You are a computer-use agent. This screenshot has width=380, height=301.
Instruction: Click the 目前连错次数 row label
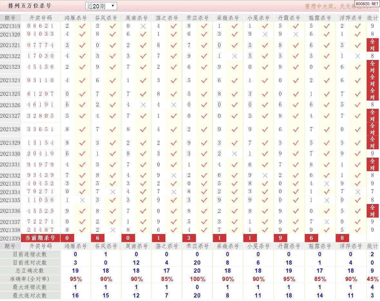pyautogui.click(x=30, y=254)
